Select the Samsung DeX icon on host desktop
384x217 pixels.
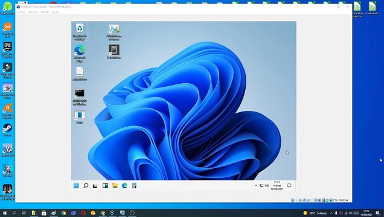click(x=8, y=30)
